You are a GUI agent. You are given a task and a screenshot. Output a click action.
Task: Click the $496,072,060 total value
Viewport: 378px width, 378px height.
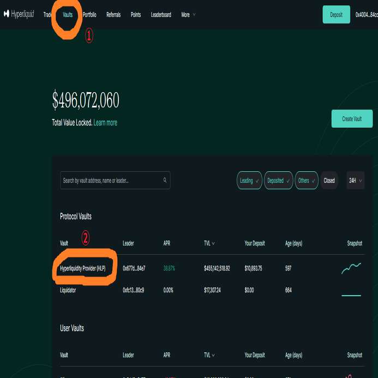(x=86, y=100)
